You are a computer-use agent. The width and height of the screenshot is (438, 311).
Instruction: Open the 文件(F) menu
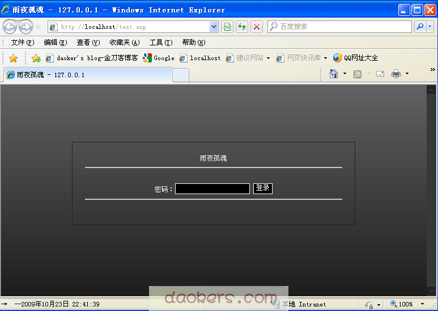tap(22, 43)
